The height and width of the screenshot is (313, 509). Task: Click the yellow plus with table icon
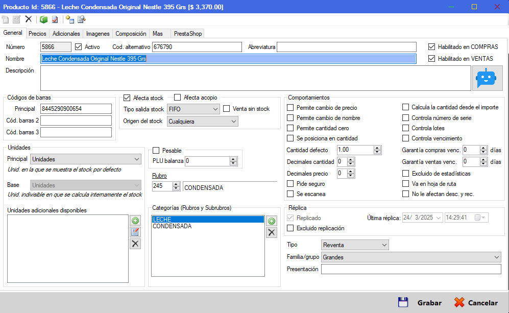click(70, 19)
